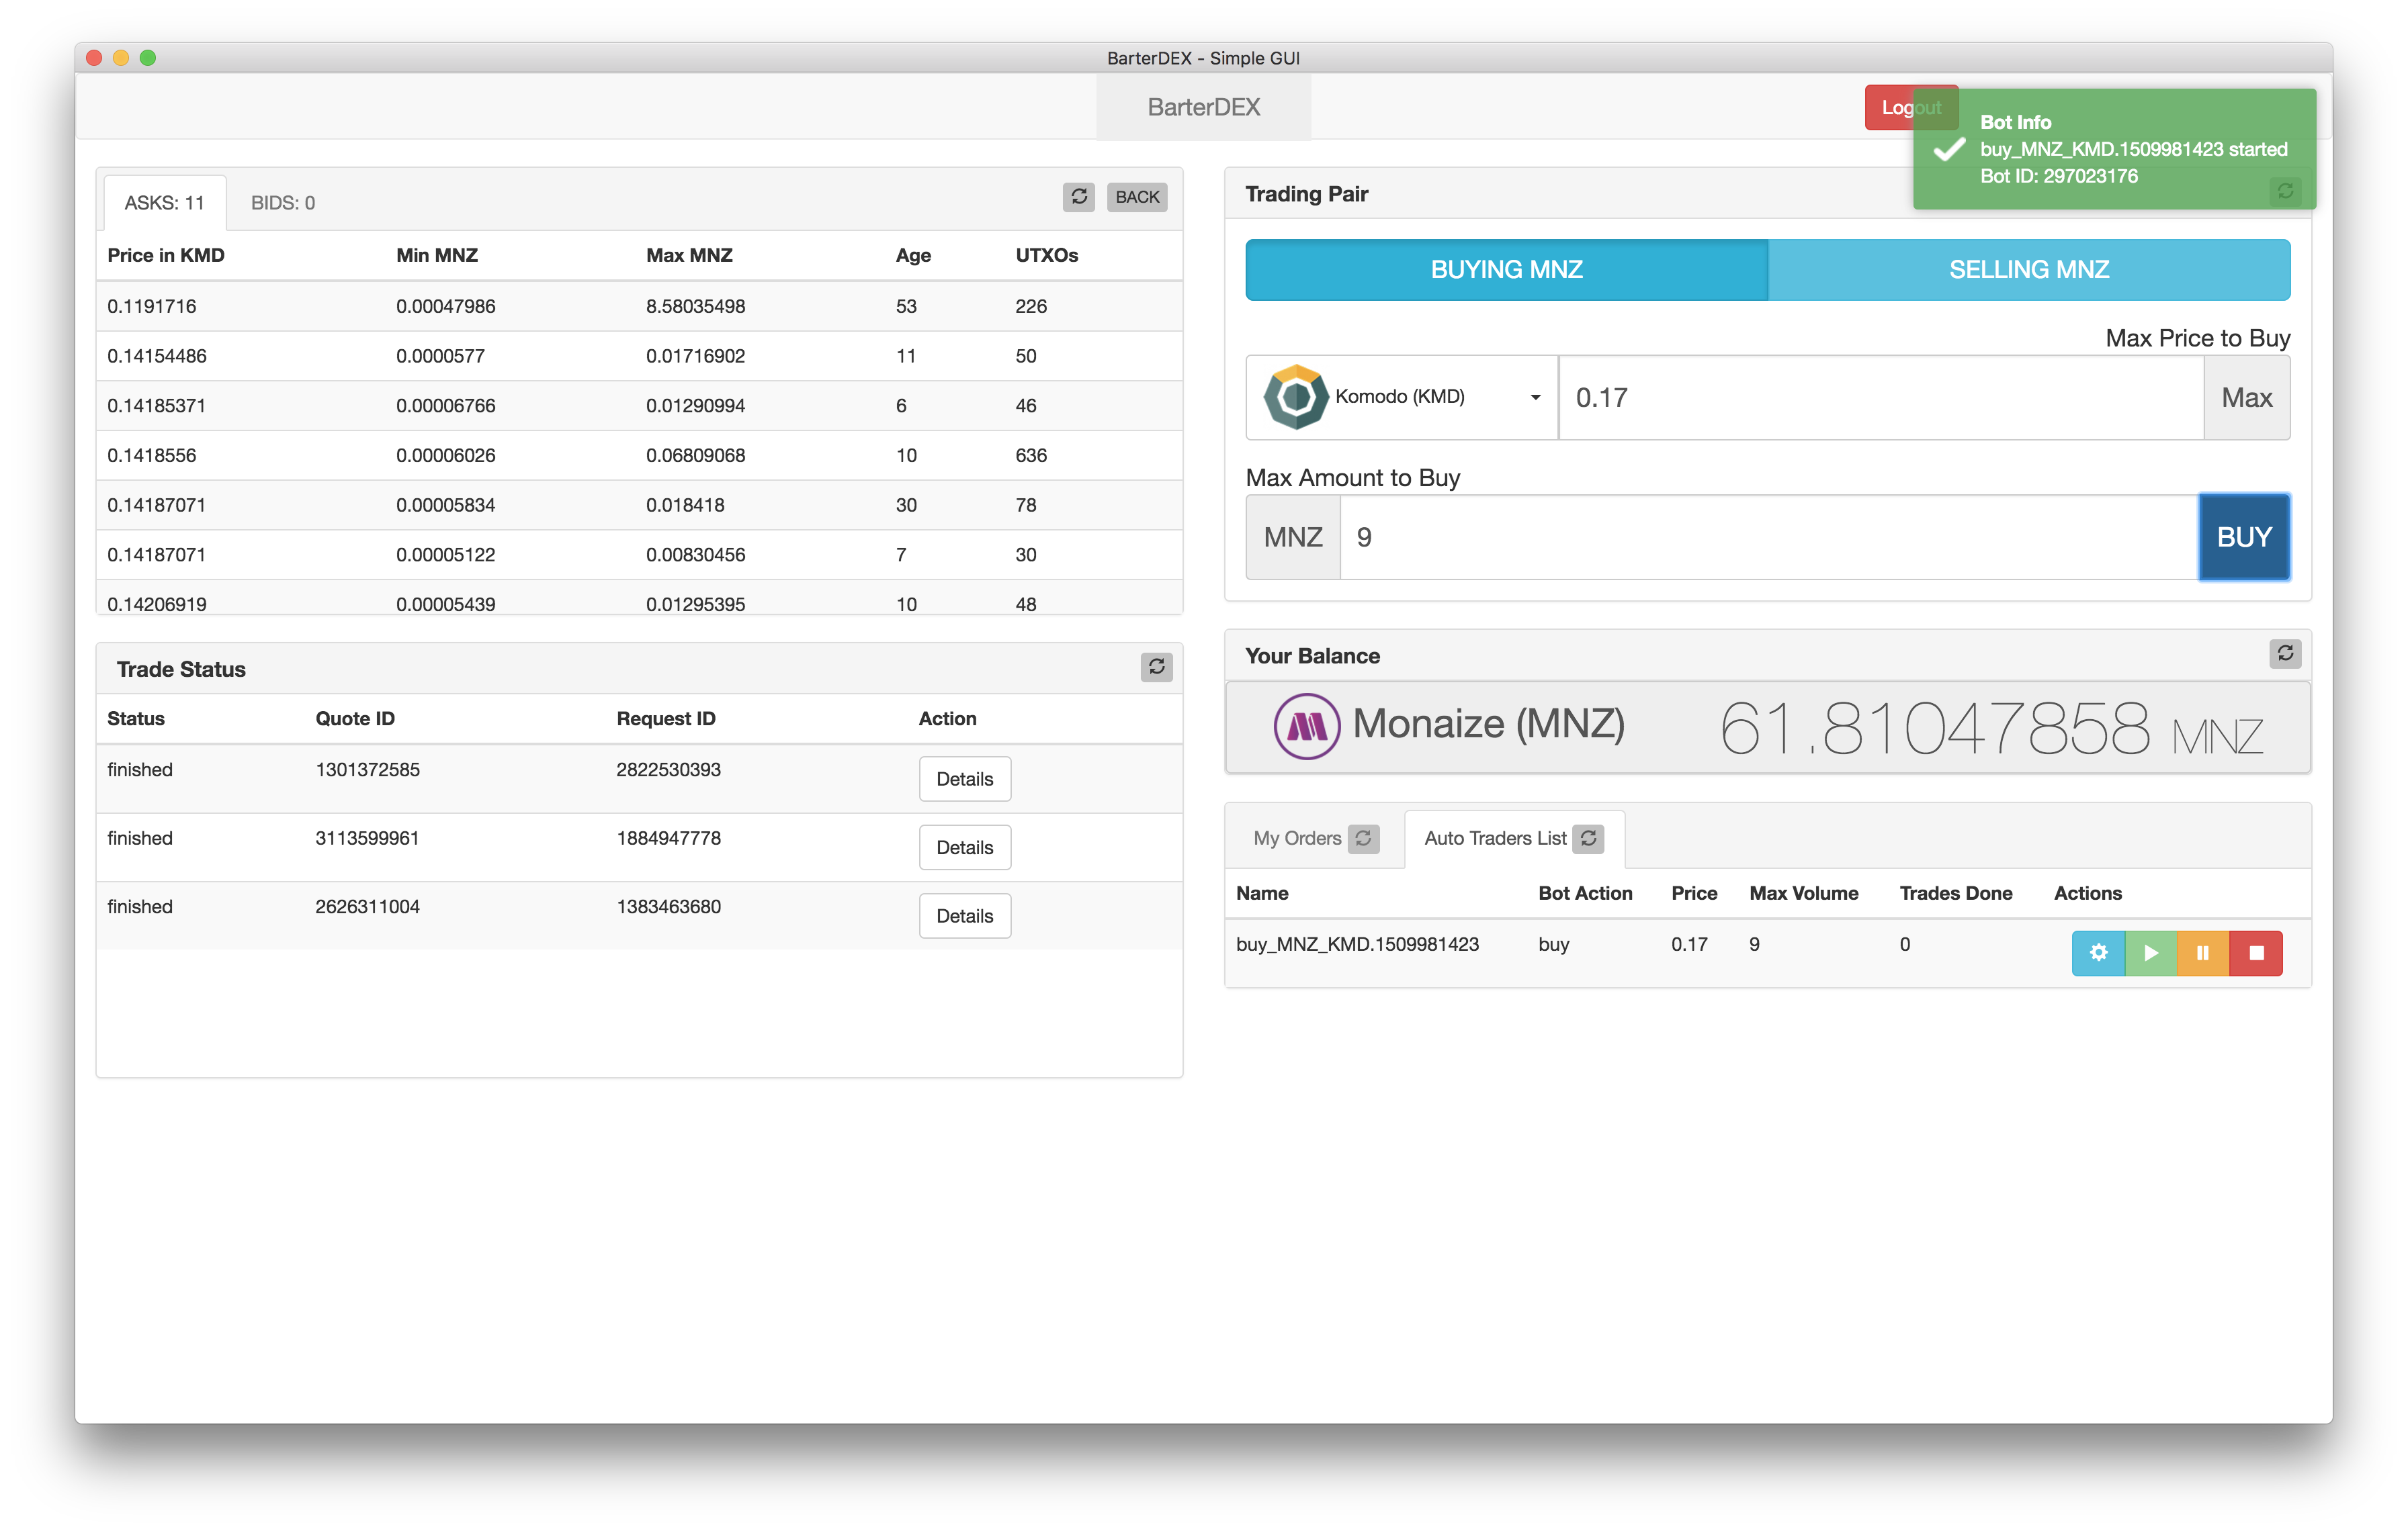Image resolution: width=2408 pixels, height=1531 pixels.
Task: Click the Age column header
Action: pyautogui.click(x=913, y=255)
